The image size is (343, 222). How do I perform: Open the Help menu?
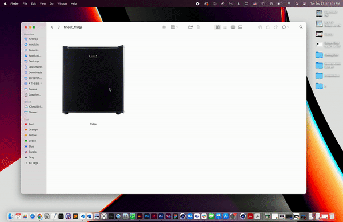(74, 3)
